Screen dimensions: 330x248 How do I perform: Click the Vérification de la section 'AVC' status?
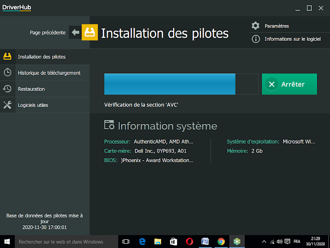pyautogui.click(x=141, y=105)
